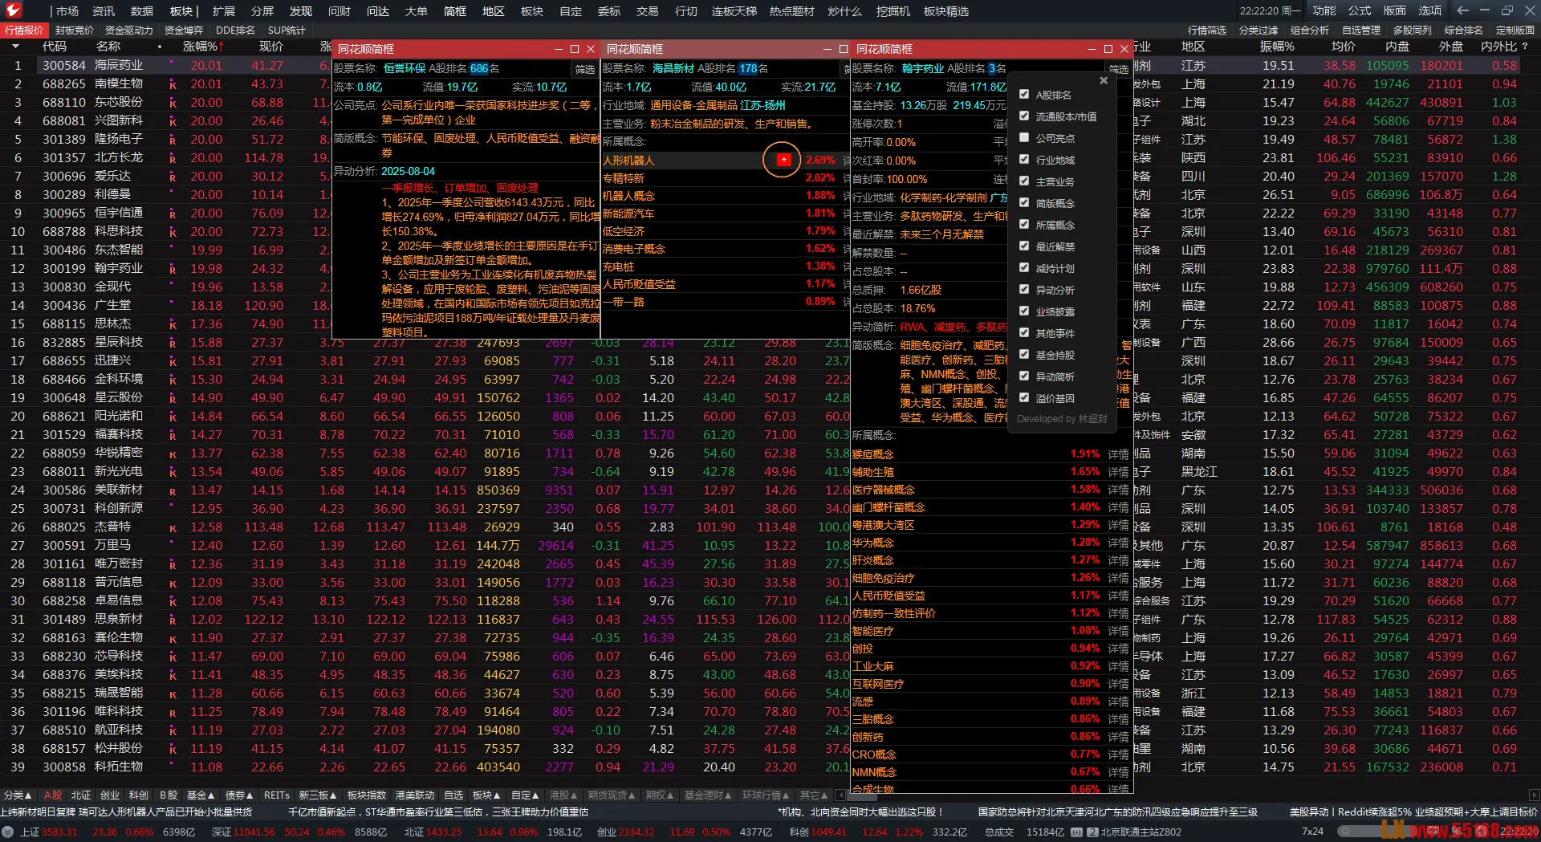Minimize the 海昌新材 同花顺简框 panel
The height and width of the screenshot is (842, 1541).
(x=827, y=49)
